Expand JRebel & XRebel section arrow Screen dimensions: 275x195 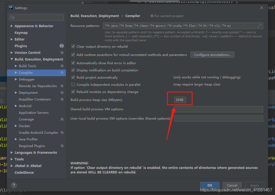(x=12, y=166)
